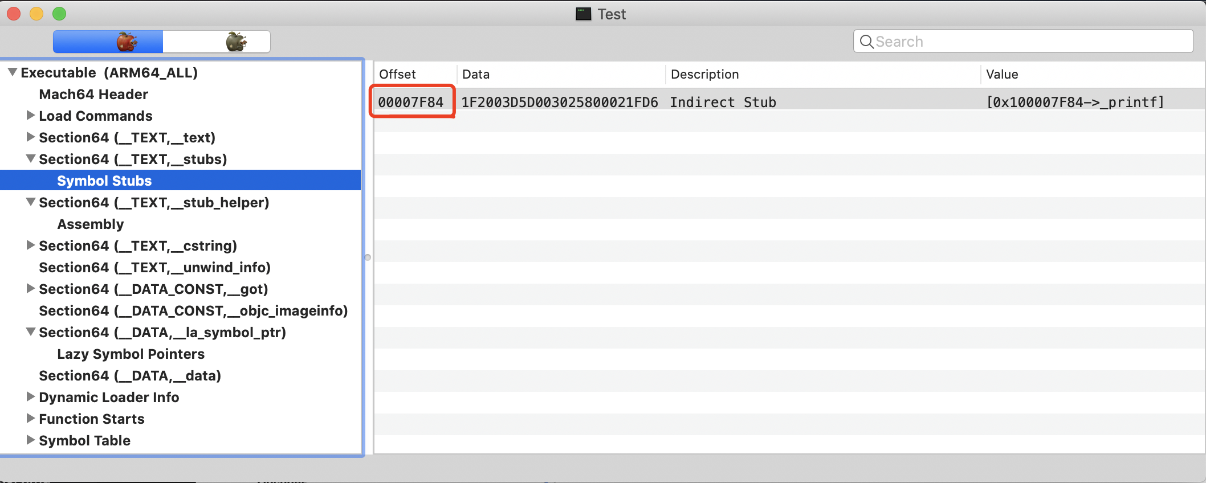Image resolution: width=1206 pixels, height=483 pixels.
Task: Select the 00007F84 Indirect Stub row
Action: [789, 102]
